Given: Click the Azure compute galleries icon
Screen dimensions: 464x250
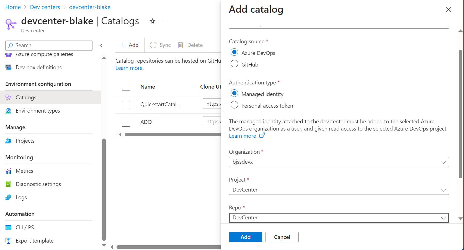Looking at the screenshot, I should (9, 55).
